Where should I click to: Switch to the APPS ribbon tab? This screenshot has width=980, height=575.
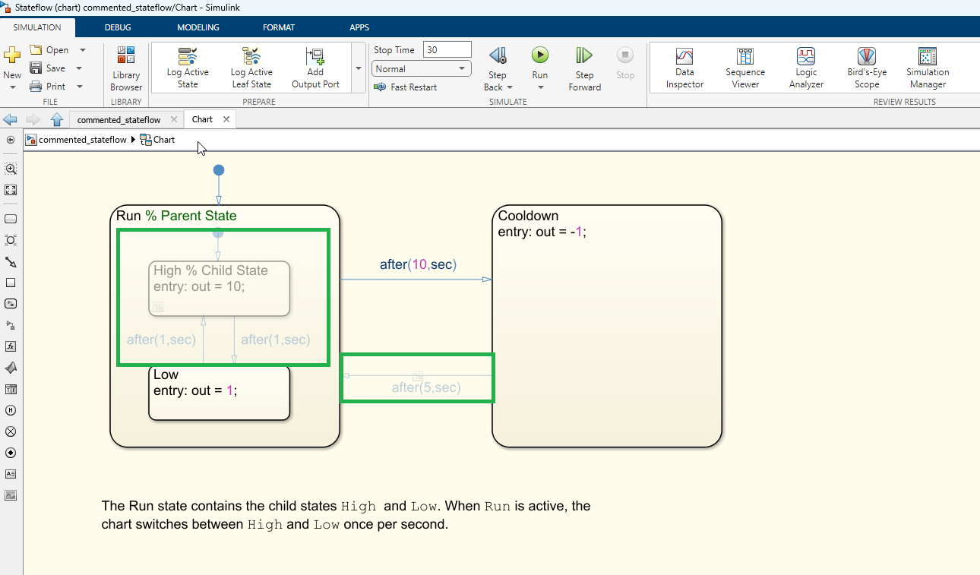pos(359,27)
